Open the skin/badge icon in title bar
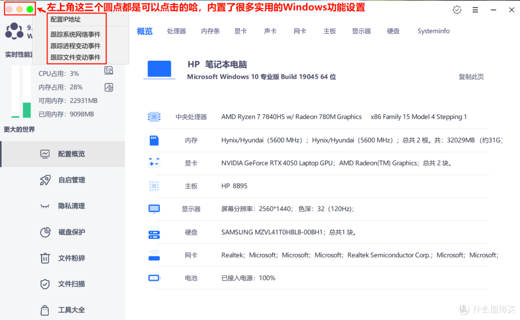520x320 pixels. coord(457,10)
